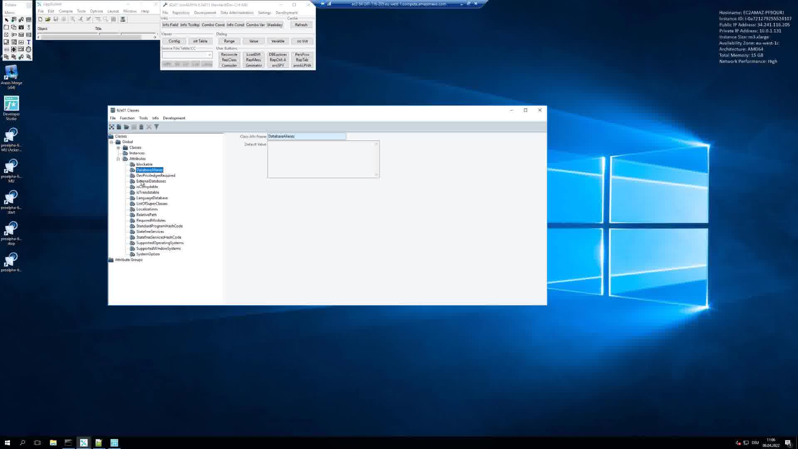Click the Default Value text area
This screenshot has height=449, width=798.
pos(323,159)
